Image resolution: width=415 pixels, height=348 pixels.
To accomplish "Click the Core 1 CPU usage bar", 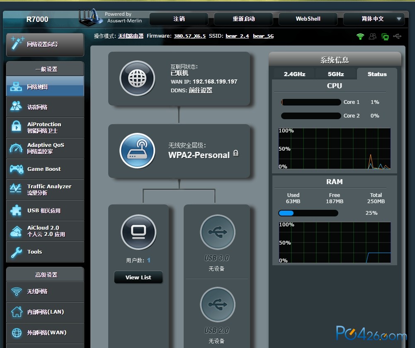I will (x=311, y=102).
